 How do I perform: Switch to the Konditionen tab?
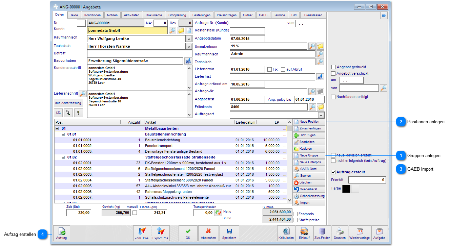click(x=93, y=15)
